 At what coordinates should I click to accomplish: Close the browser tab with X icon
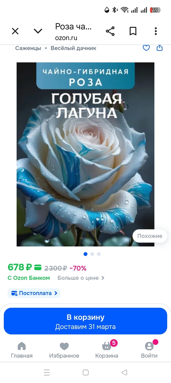(15, 31)
